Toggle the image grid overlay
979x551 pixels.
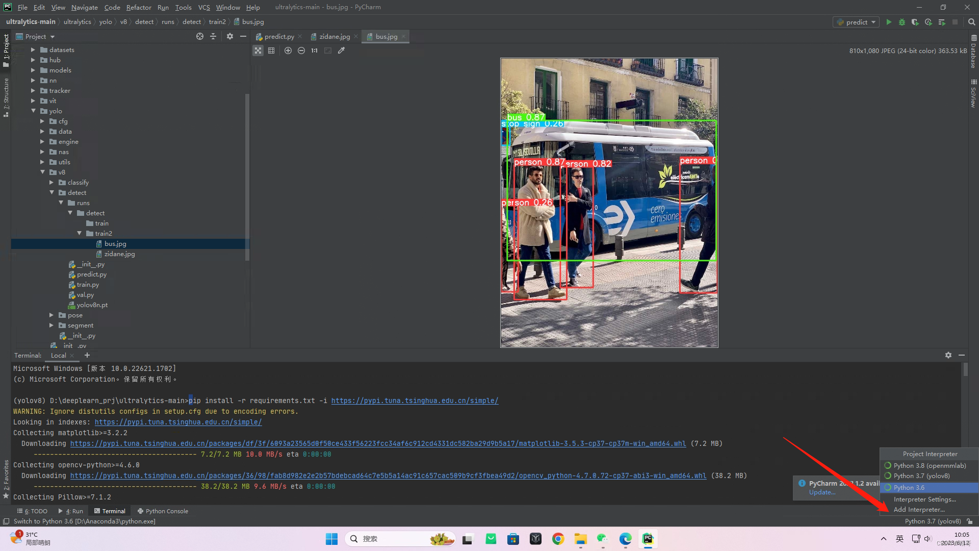pos(271,51)
